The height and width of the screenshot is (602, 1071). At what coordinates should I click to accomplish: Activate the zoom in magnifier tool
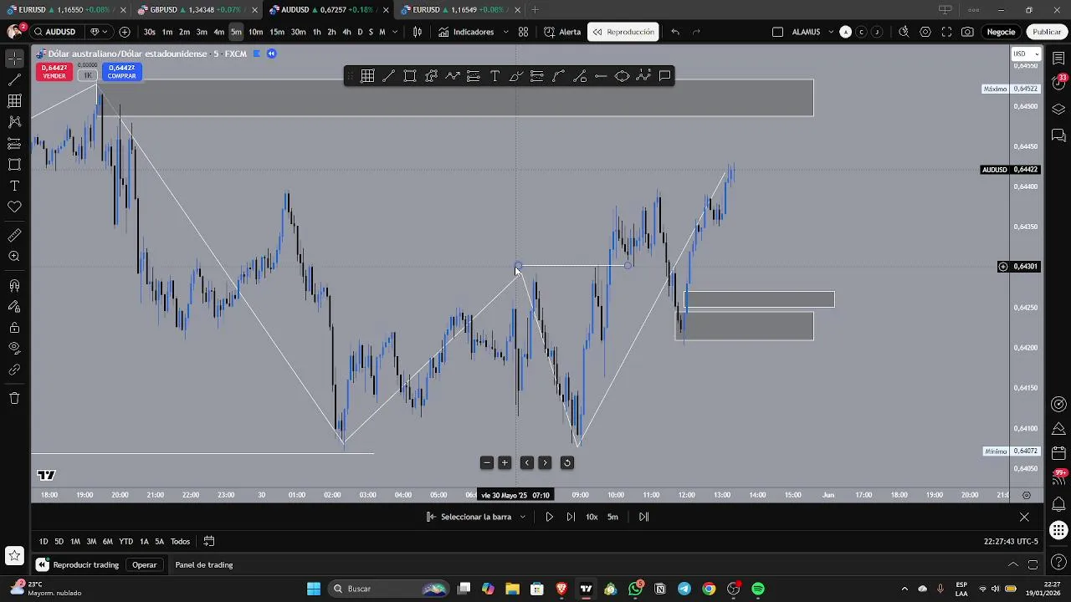pos(14,257)
